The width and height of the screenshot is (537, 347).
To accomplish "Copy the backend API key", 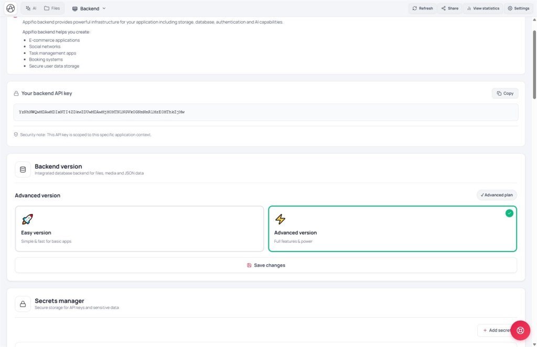I will (x=505, y=93).
